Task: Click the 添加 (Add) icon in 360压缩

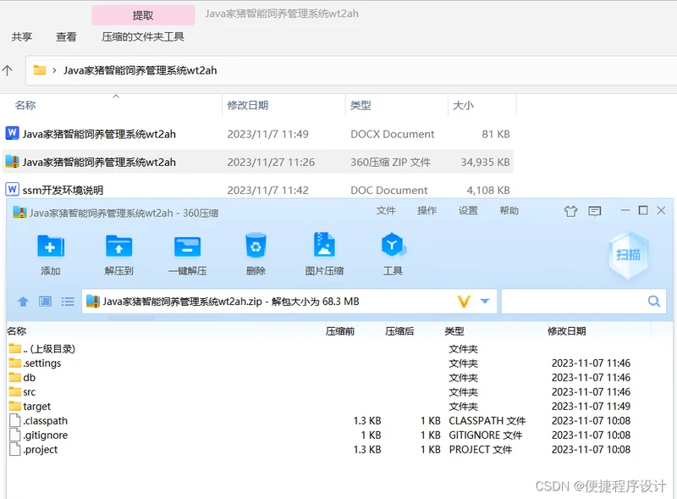Action: [x=51, y=246]
